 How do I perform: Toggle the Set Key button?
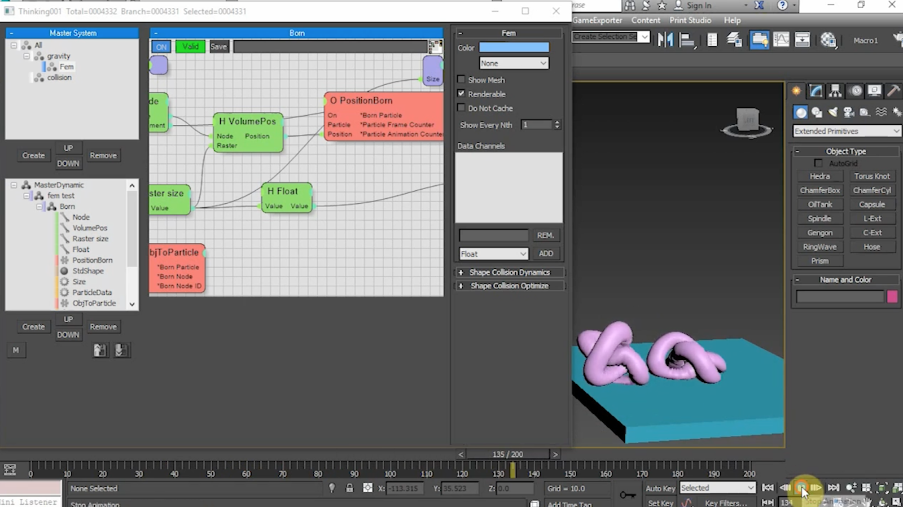pos(660,502)
